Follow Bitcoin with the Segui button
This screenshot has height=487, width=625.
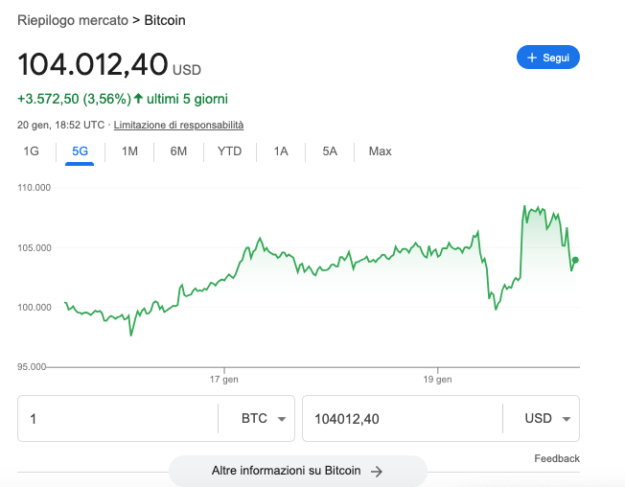[x=548, y=58]
